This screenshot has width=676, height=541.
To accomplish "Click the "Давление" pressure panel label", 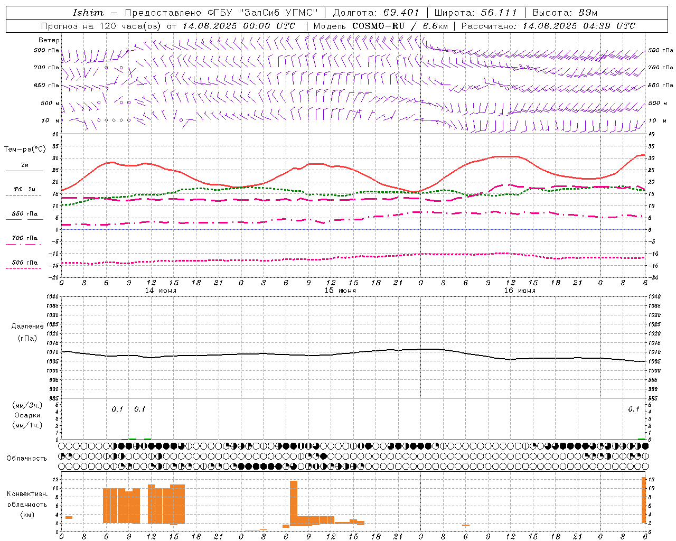I will pyautogui.click(x=27, y=327).
